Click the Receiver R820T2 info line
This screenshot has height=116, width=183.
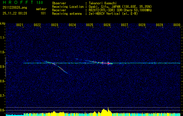pos(102,10)
